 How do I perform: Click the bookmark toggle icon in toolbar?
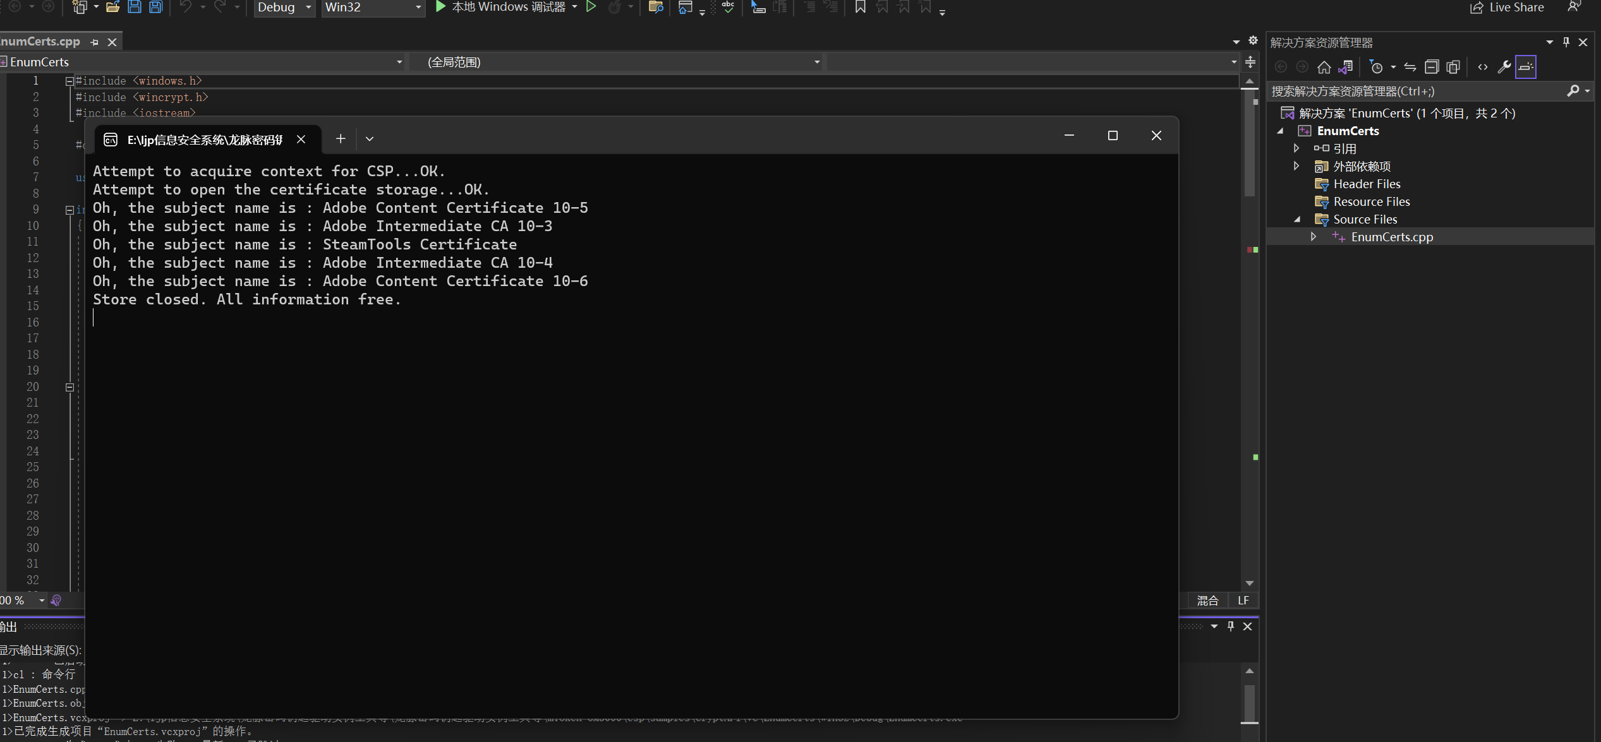point(860,8)
